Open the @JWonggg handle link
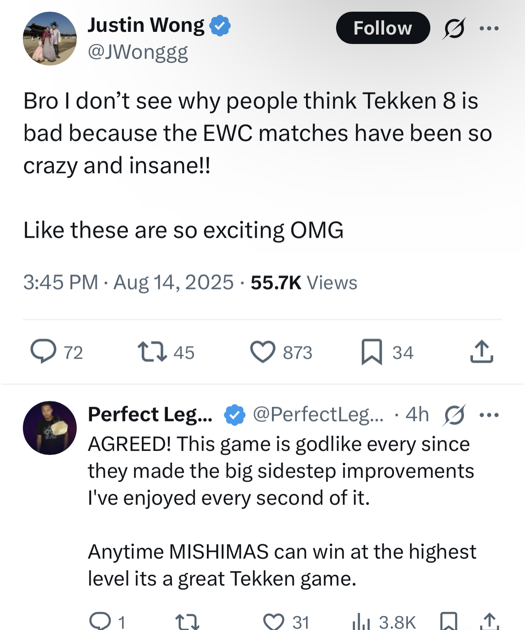Viewport: 525px width, 630px height. coord(138,52)
